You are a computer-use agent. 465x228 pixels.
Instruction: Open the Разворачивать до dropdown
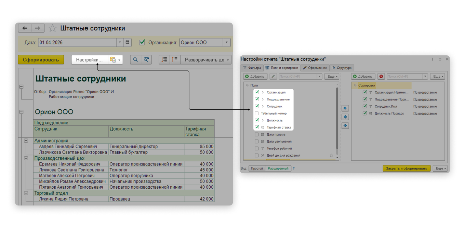pos(206,59)
